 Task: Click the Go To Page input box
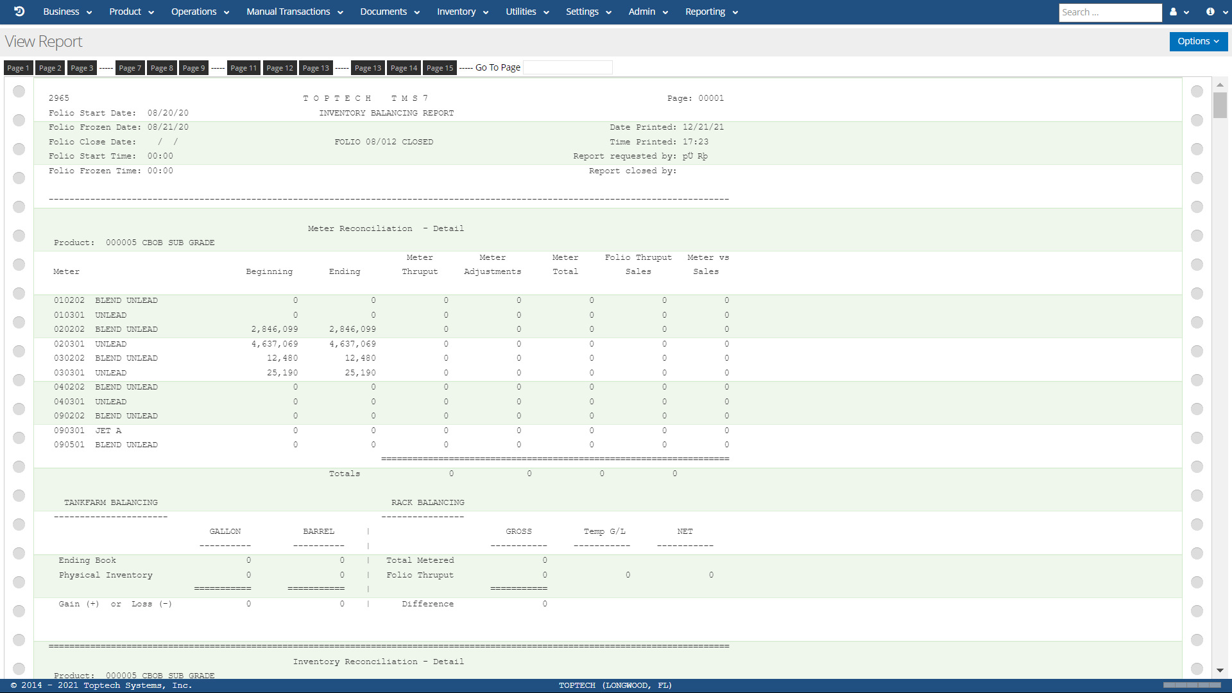[568, 67]
